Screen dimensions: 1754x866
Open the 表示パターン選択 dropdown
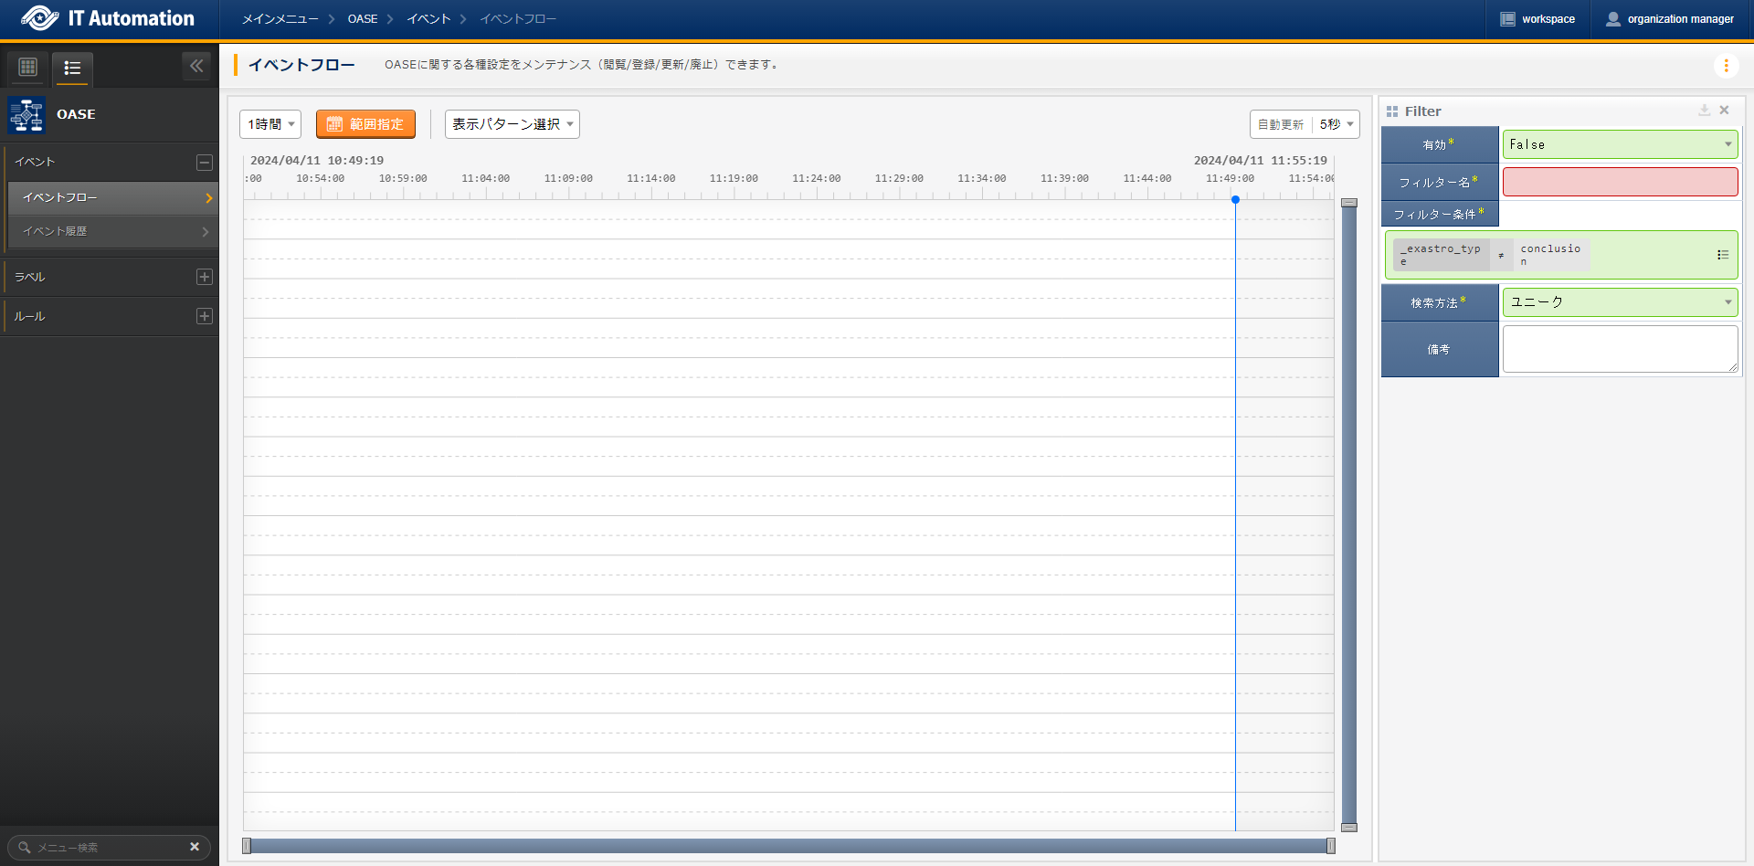pos(512,124)
